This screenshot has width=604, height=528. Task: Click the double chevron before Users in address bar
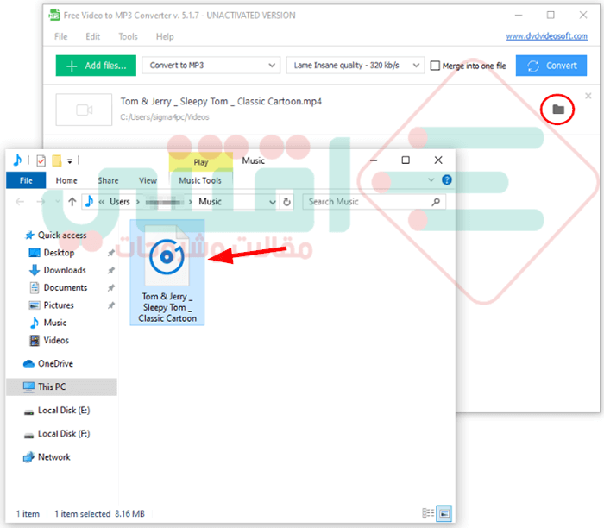coord(102,202)
